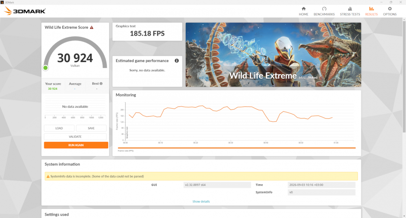Click the GUI version field
The image size is (406, 218).
pyautogui.click(x=217, y=185)
